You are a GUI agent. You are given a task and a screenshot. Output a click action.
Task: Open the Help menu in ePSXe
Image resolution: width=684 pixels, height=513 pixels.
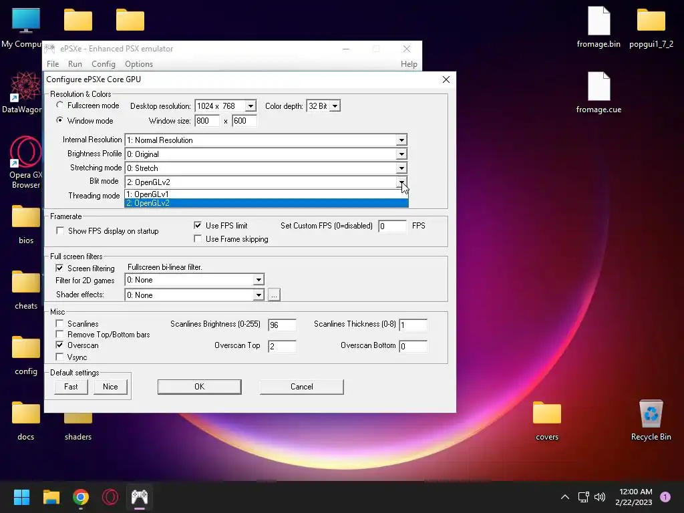click(x=409, y=63)
